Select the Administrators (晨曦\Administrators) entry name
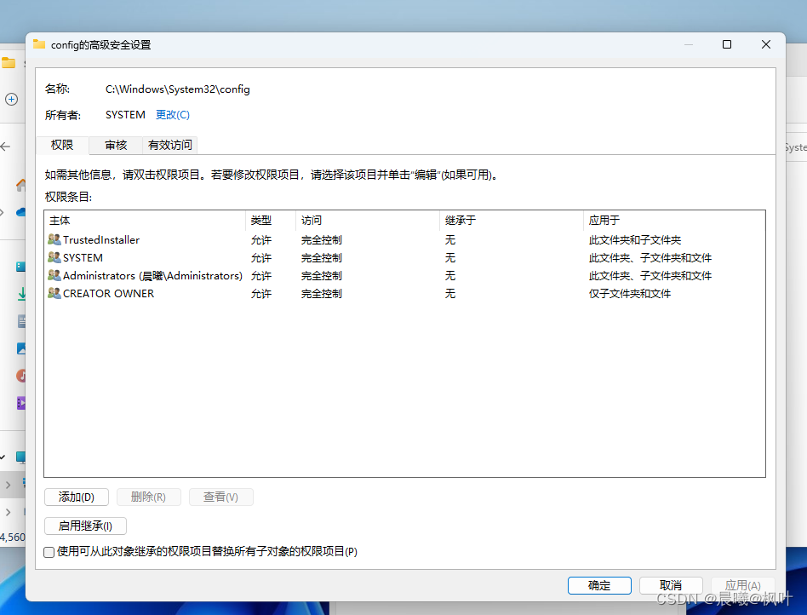The width and height of the screenshot is (807, 615). click(x=152, y=276)
